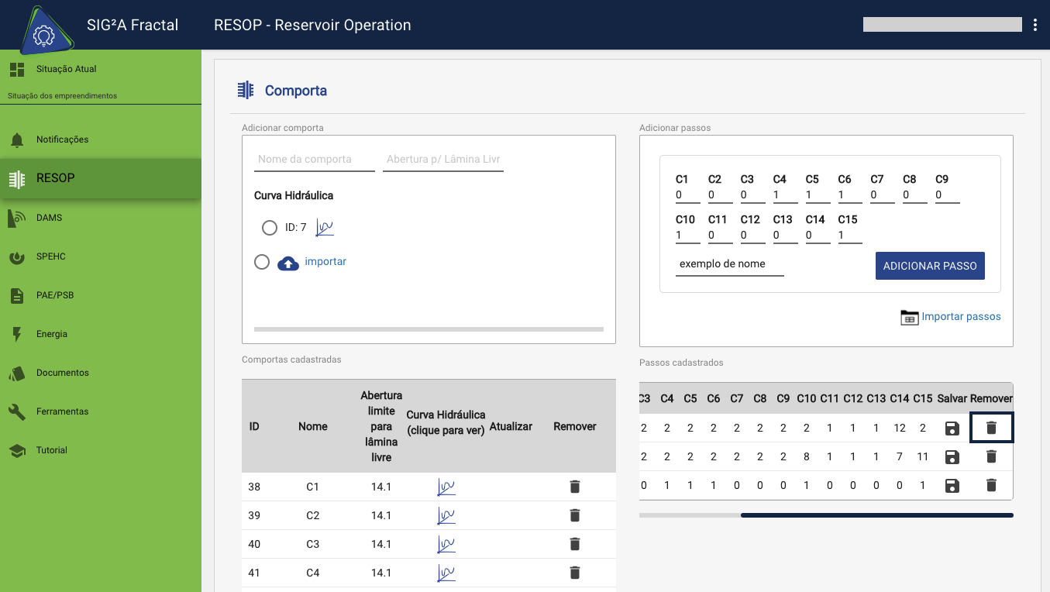This screenshot has height=592, width=1050.
Task: Open Notificações in the sidebar
Action: click(x=62, y=139)
